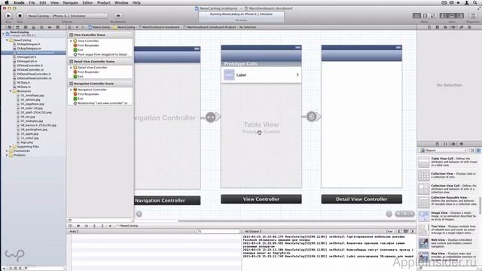Image resolution: width=482 pixels, height=271 pixels.
Task: Click the Detail View Controller scene label
Action: [361, 199]
